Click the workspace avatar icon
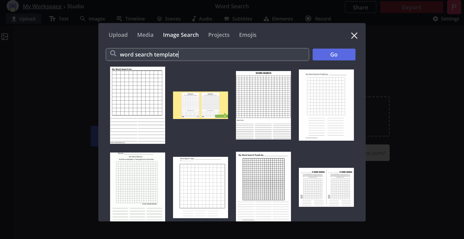The height and width of the screenshot is (239, 464). coord(13,6)
